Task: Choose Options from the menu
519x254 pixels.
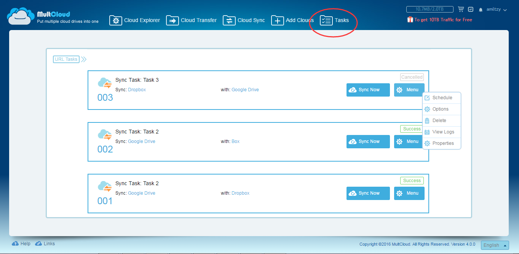Action: point(442,109)
